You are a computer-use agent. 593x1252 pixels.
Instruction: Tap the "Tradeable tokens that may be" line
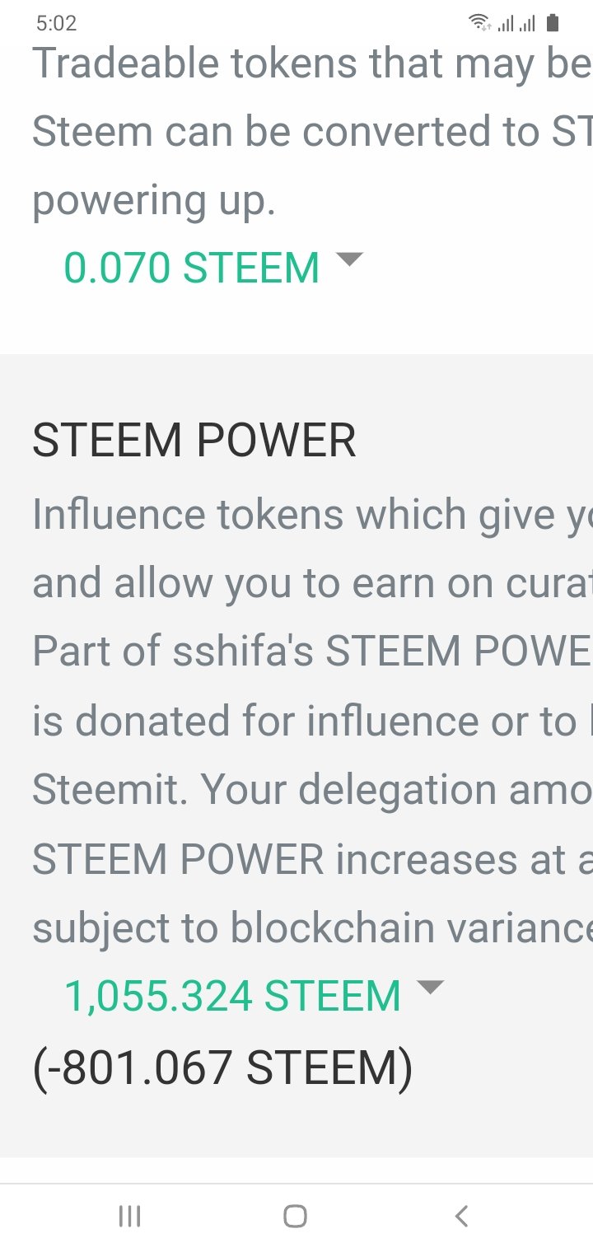311,63
